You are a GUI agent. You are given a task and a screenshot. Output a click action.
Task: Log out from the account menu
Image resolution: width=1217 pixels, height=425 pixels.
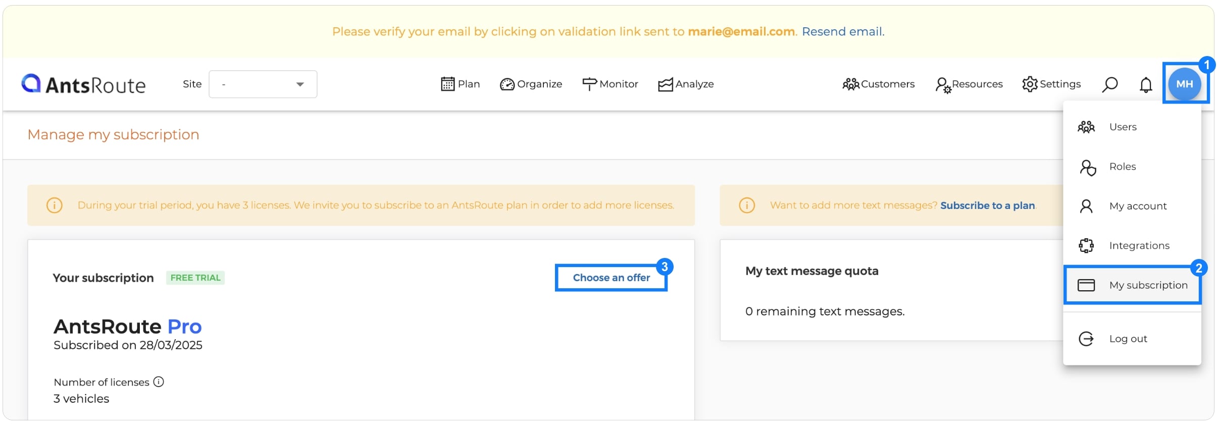coord(1128,339)
